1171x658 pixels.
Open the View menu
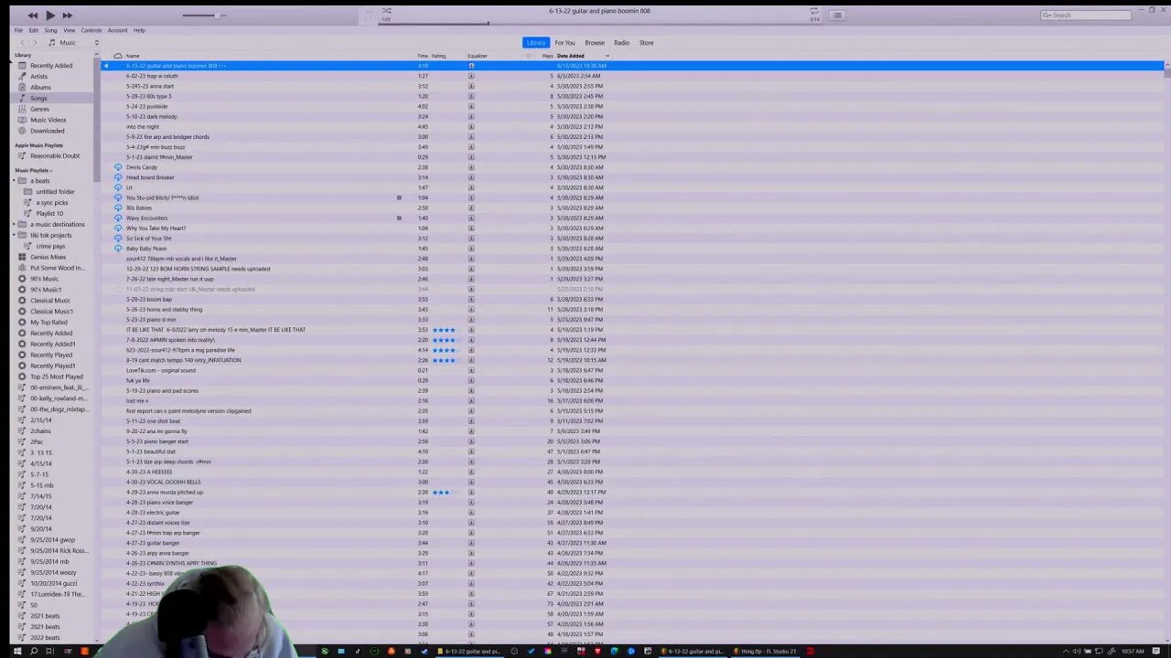[x=69, y=30]
